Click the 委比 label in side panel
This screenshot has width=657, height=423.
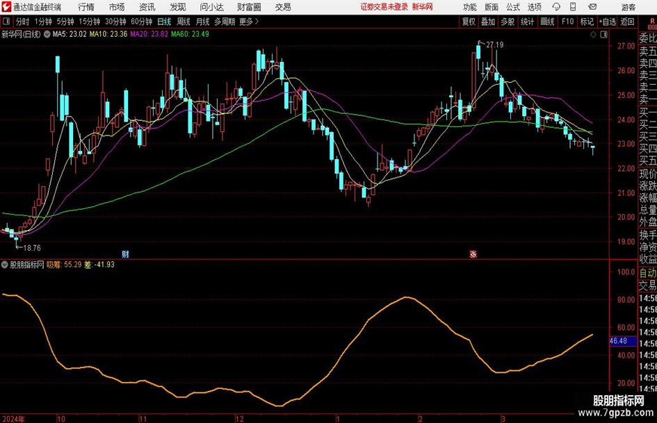(x=648, y=38)
